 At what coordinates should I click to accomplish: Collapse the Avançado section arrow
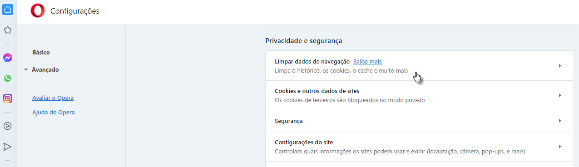(26, 70)
